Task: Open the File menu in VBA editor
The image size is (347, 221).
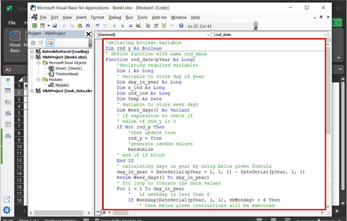Action: pyautogui.click(x=43, y=17)
